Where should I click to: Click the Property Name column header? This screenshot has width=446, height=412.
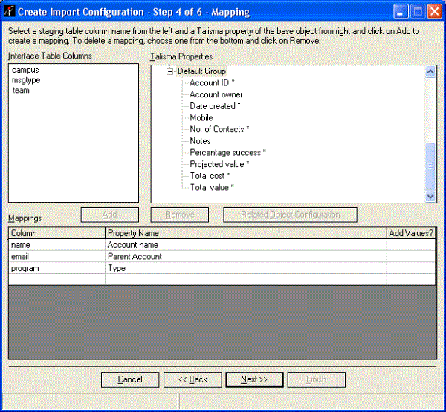tap(246, 233)
